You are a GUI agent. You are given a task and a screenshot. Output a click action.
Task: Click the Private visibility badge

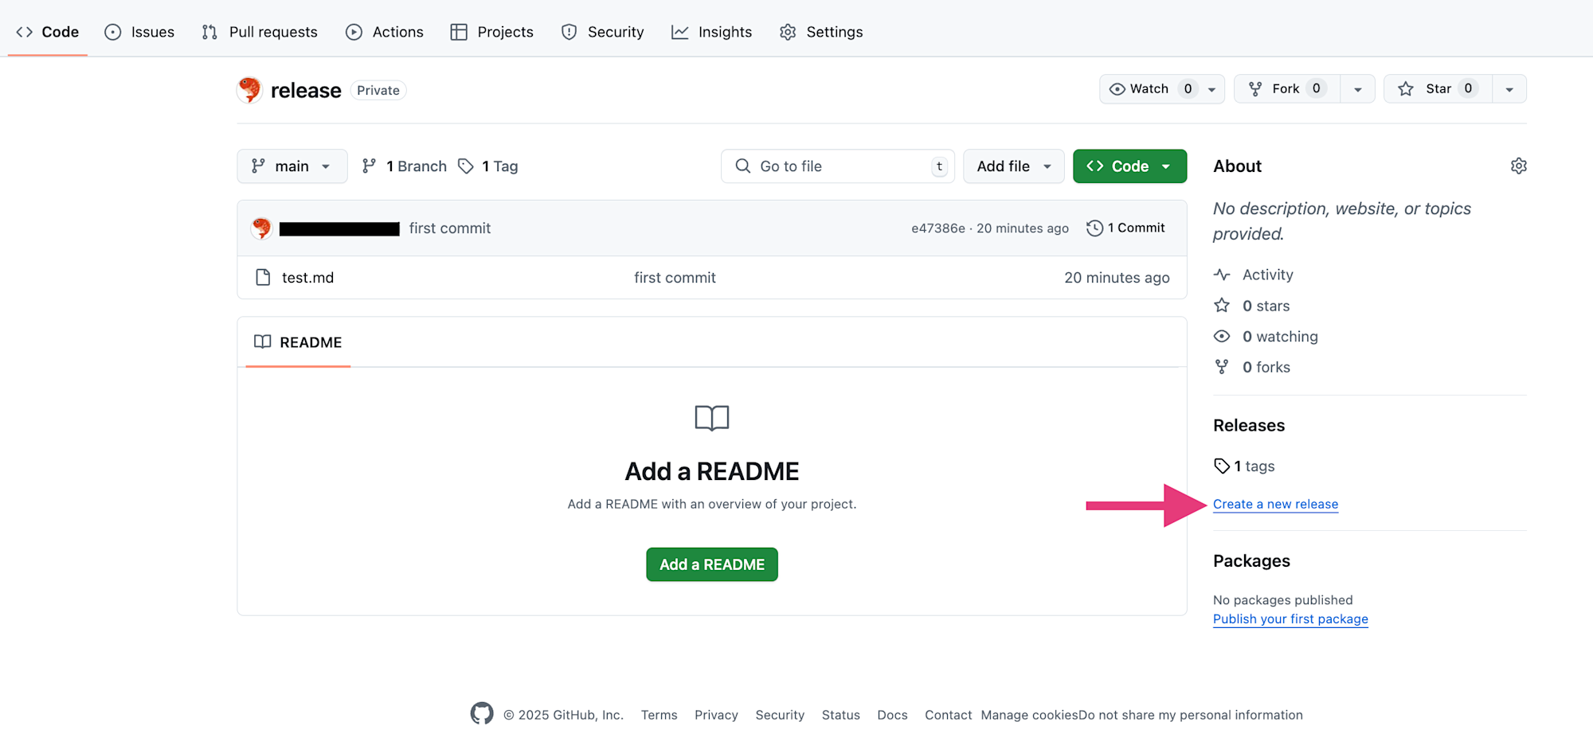pyautogui.click(x=378, y=90)
